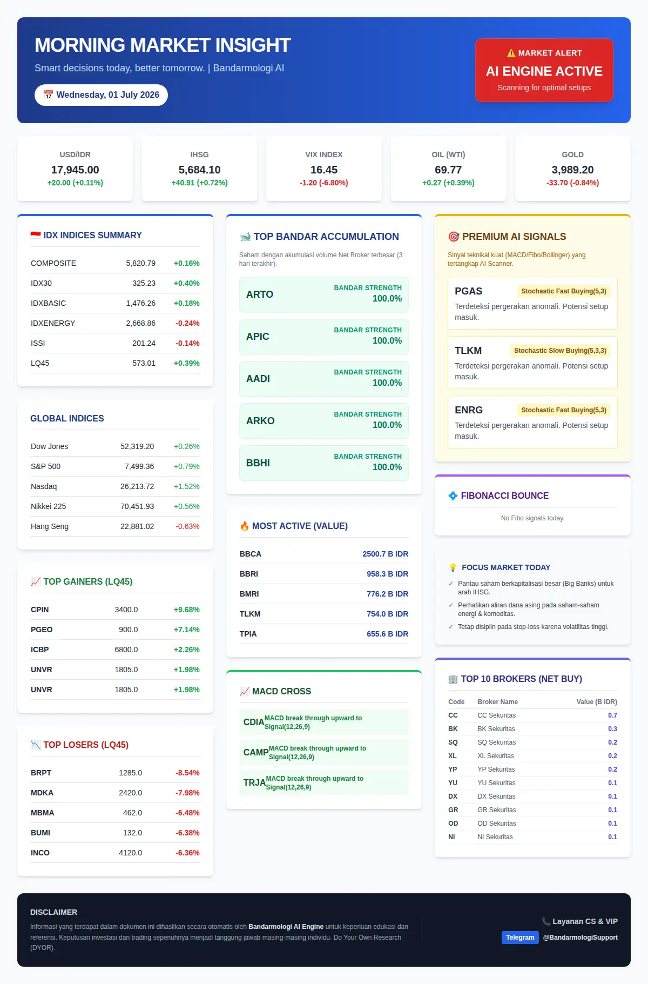This screenshot has width=648, height=984.
Task: Click the BRPT top loser row
Action: coord(115,773)
